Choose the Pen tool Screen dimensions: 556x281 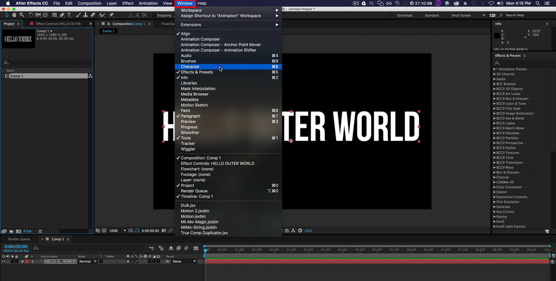tap(62, 15)
